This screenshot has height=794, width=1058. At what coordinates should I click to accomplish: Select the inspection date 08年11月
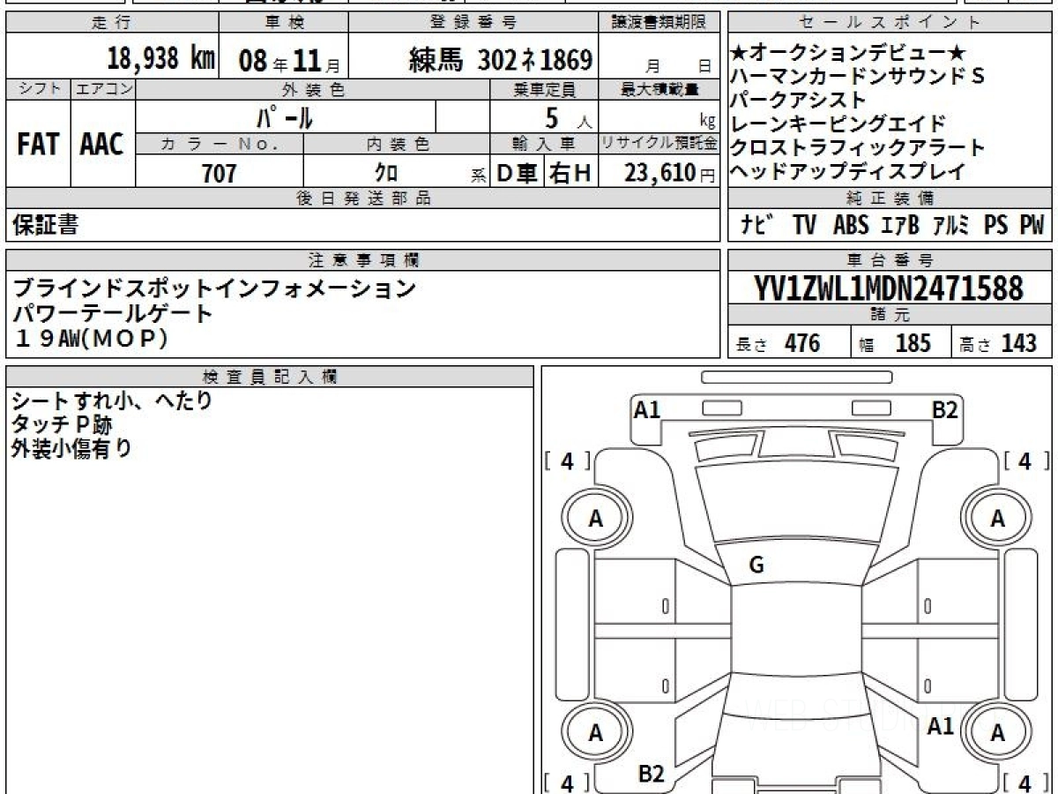click(x=289, y=60)
